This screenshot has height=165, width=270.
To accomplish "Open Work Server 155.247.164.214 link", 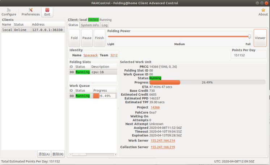I will (163, 140).
